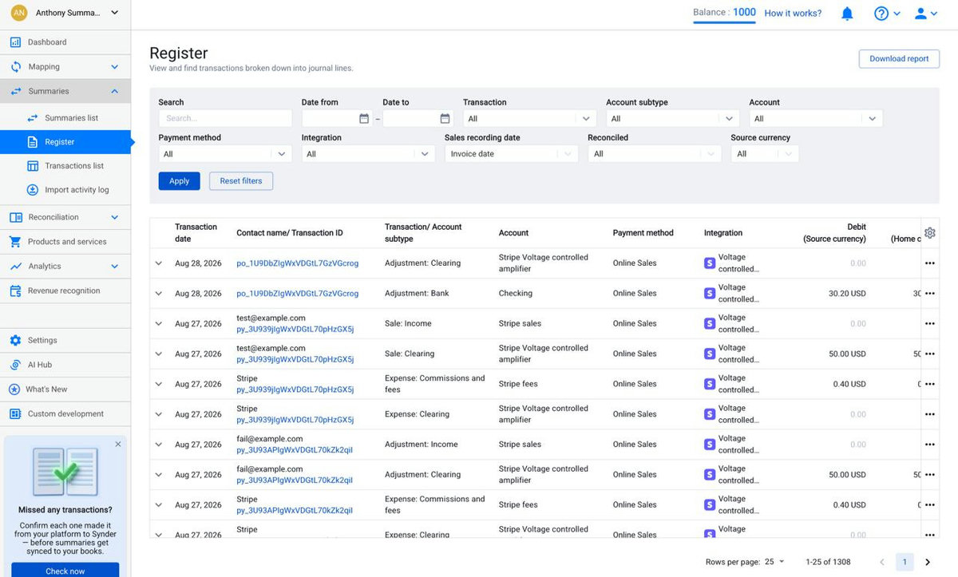The height and width of the screenshot is (577, 958).
Task: Open Sales recording date dropdown
Action: point(511,154)
